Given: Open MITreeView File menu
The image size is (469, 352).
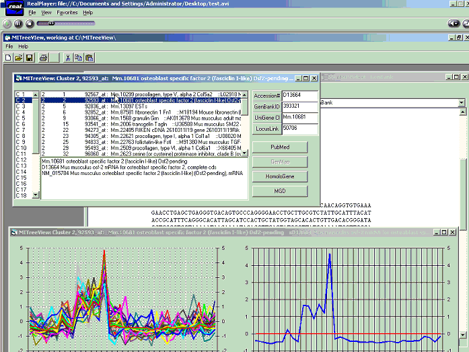Looking at the screenshot, I should (x=9, y=46).
